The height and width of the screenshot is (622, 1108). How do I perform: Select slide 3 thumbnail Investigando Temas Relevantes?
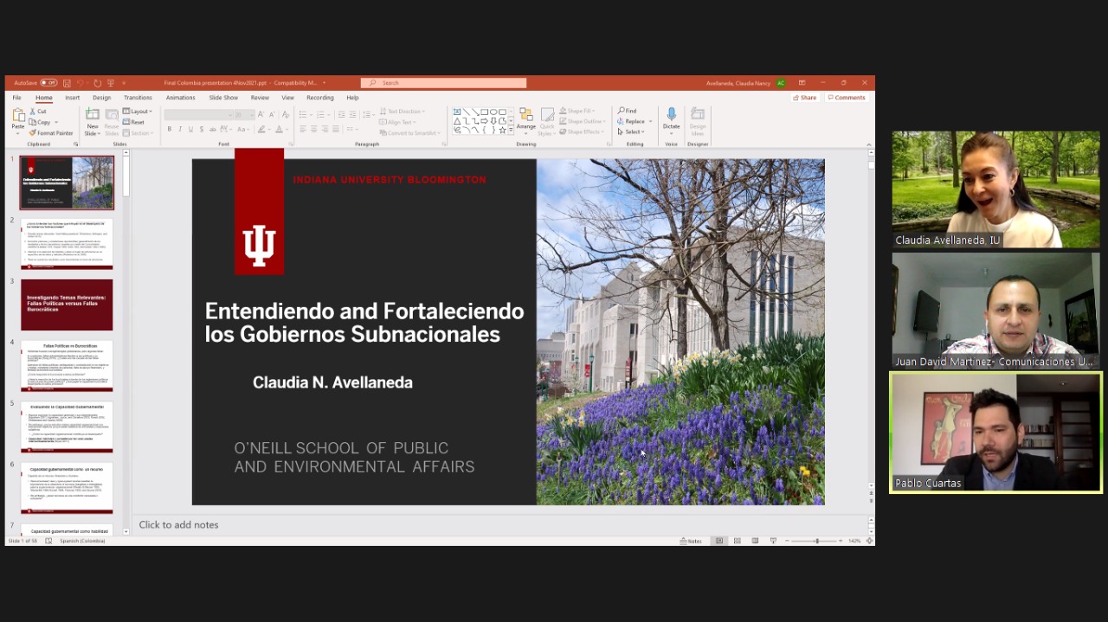pos(67,305)
